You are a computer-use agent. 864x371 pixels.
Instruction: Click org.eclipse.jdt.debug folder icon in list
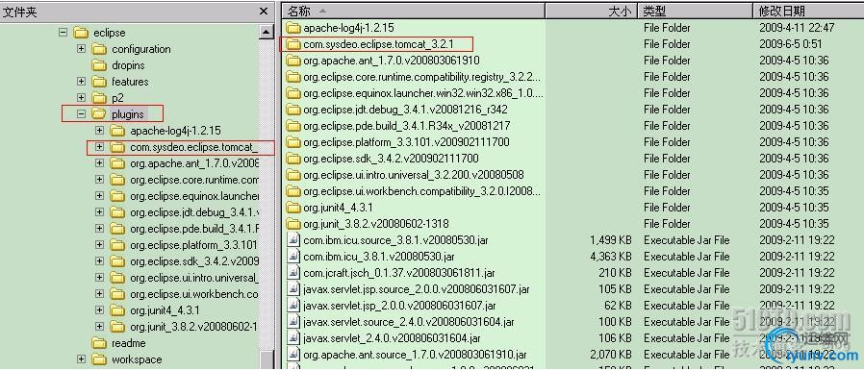[293, 109]
